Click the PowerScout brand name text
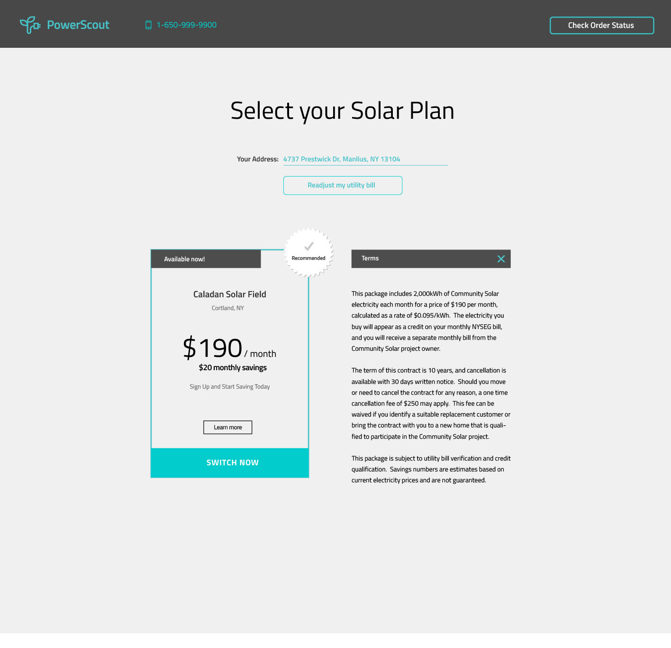The width and height of the screenshot is (671, 648). pyautogui.click(x=78, y=25)
